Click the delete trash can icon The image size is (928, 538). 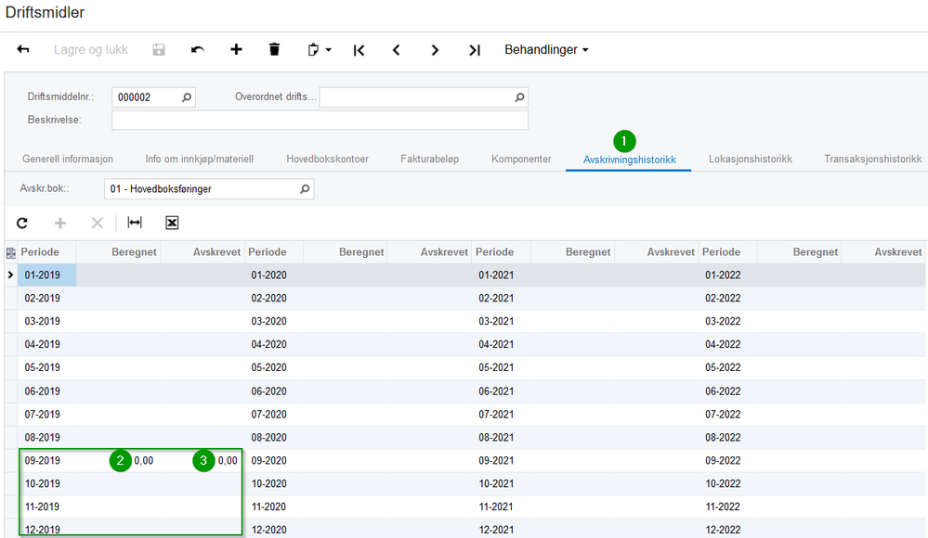pyautogui.click(x=274, y=50)
